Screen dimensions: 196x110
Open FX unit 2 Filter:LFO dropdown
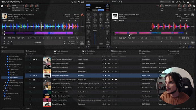click(x=171, y=5)
